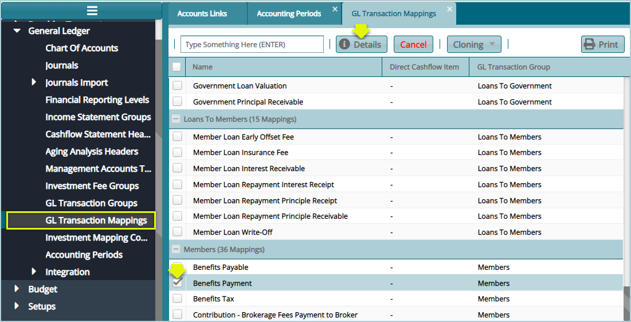Toggle the select-all checkbox in header
631x322 pixels.
pos(177,67)
